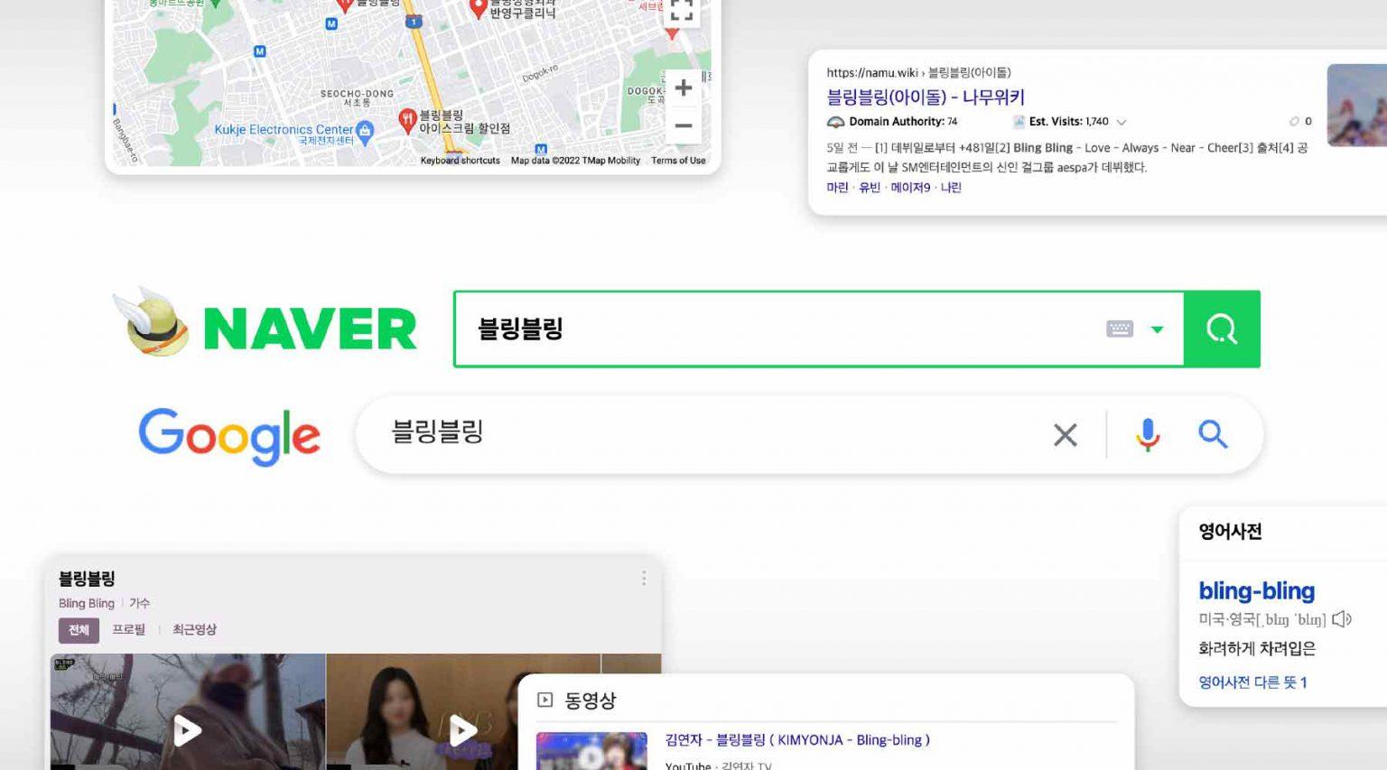This screenshot has height=770, width=1387.
Task: Zoom out on the map
Action: [684, 126]
